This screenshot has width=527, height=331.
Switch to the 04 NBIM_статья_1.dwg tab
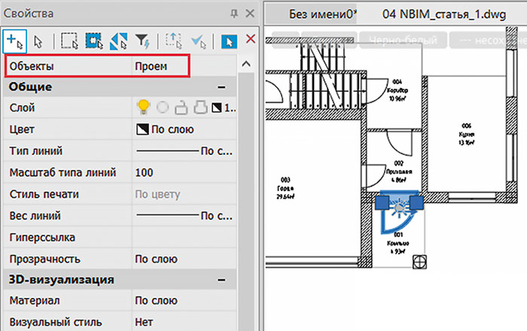point(433,14)
